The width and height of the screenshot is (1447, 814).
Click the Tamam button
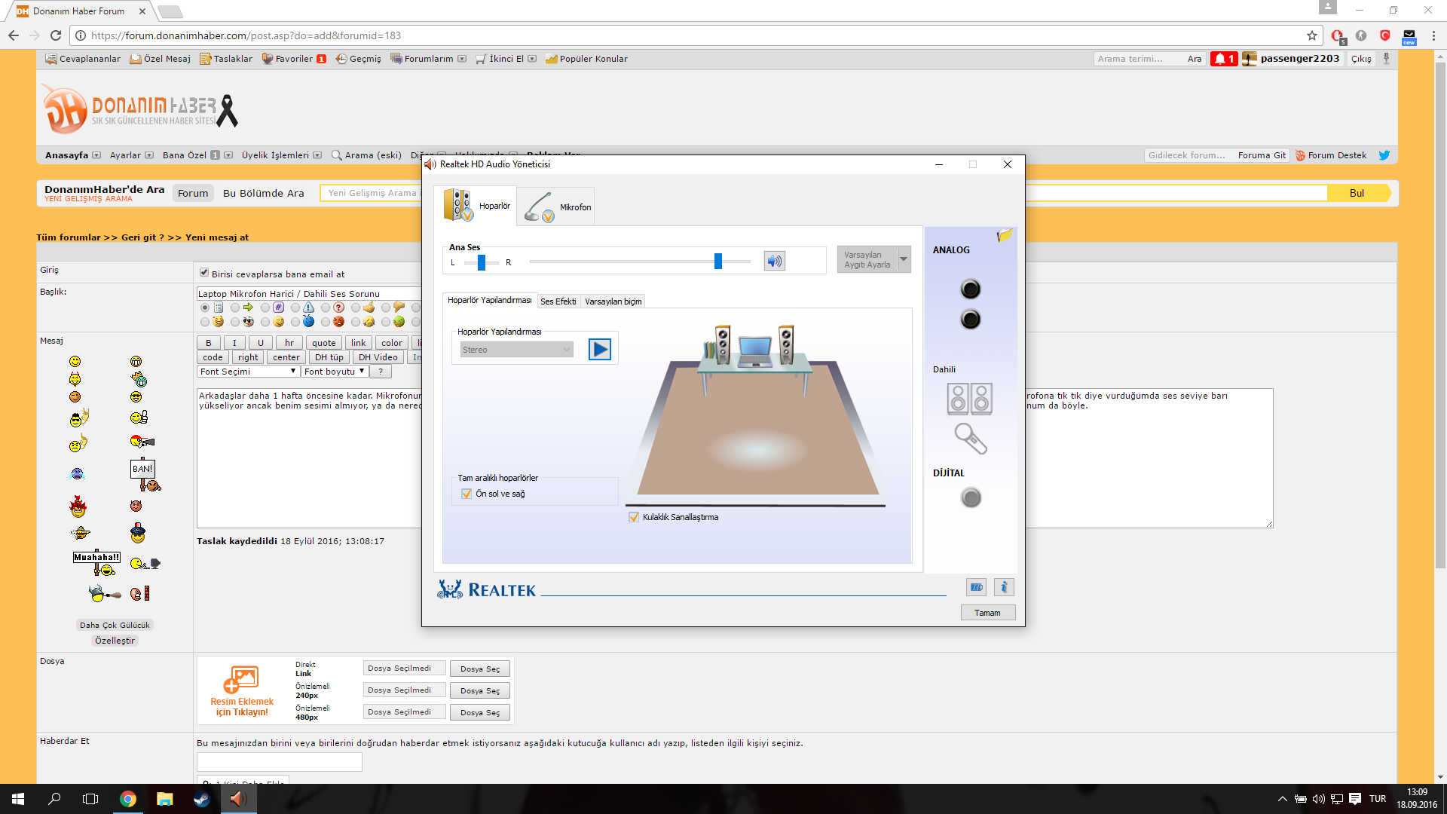pyautogui.click(x=987, y=613)
